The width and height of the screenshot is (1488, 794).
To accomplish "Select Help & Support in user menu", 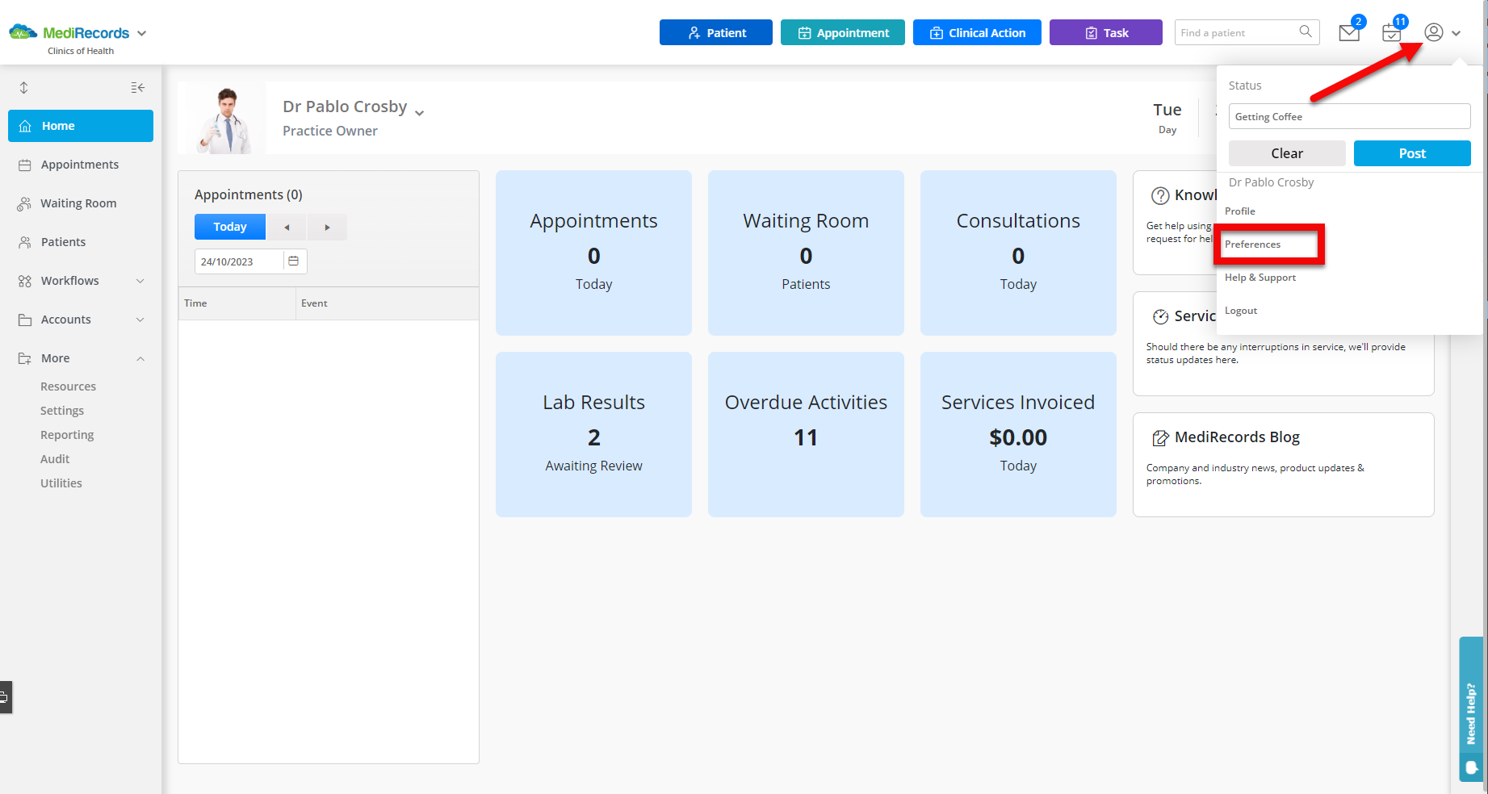I will point(1260,278).
